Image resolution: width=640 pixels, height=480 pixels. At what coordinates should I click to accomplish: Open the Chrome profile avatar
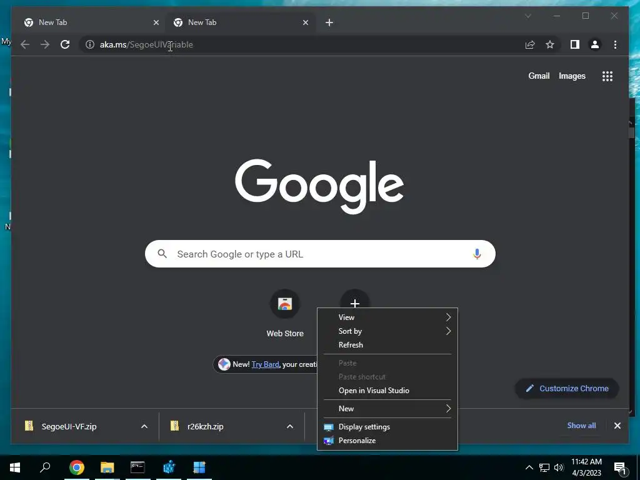coord(595,44)
